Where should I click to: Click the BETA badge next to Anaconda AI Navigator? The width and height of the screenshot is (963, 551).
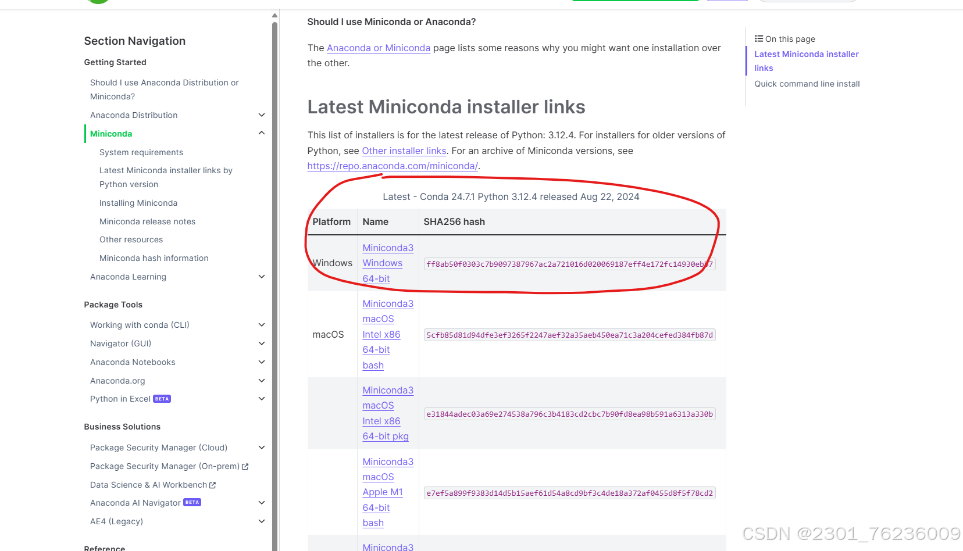(x=192, y=502)
